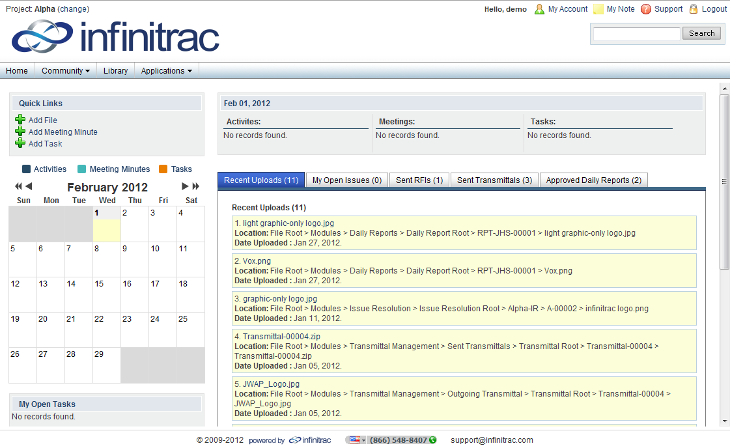Screen dimensions: 730x448
Task: Jump to next year with double-right arrow
Action: (x=196, y=186)
